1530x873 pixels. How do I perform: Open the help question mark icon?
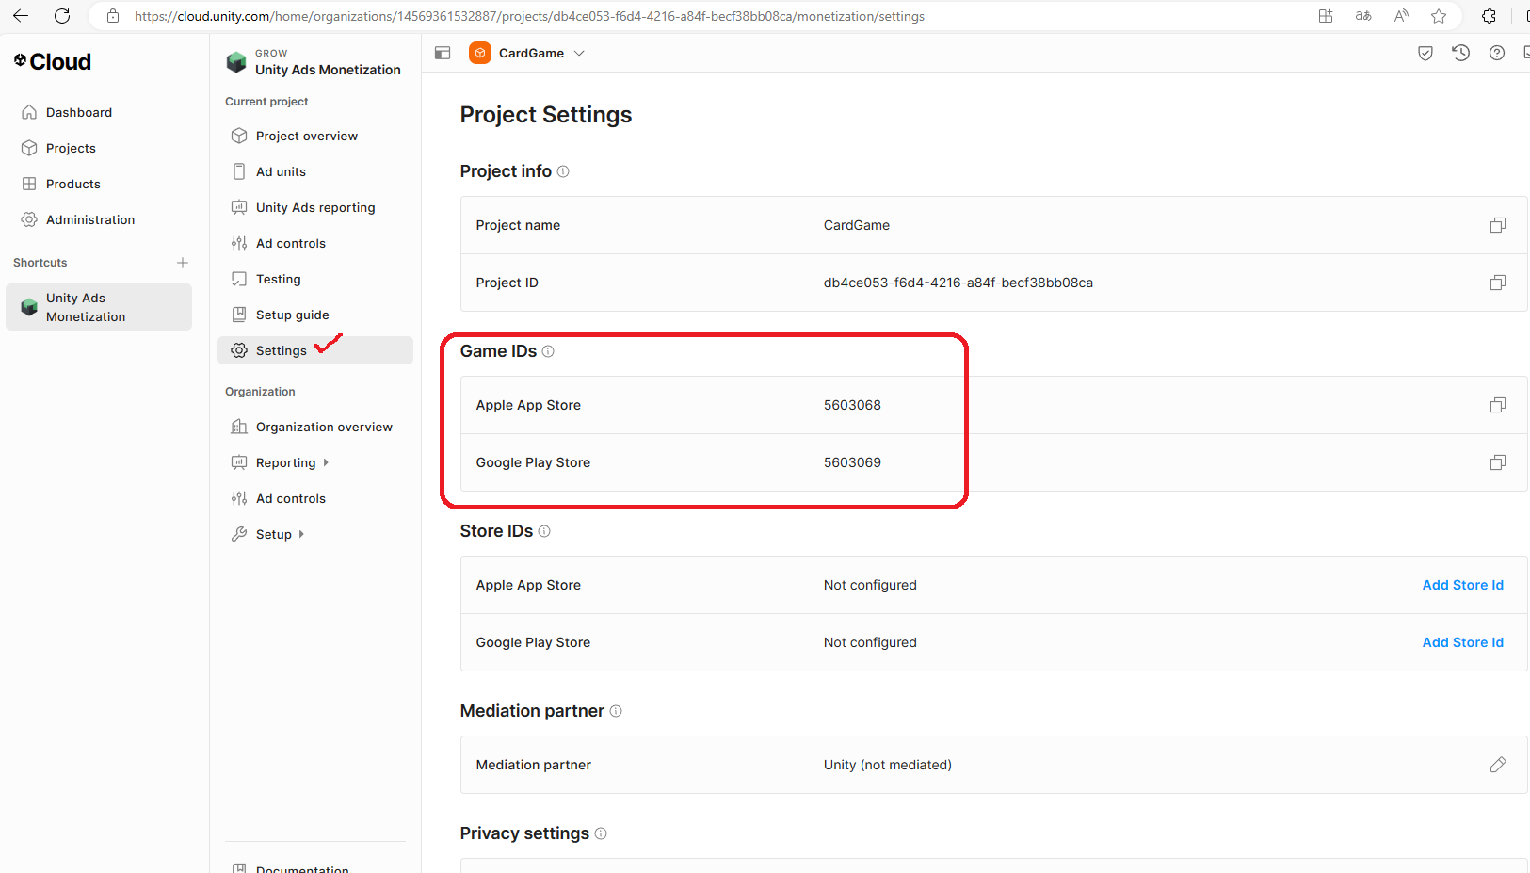1497,54
